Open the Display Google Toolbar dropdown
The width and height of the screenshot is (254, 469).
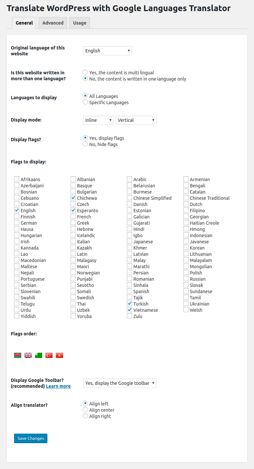[x=120, y=383]
